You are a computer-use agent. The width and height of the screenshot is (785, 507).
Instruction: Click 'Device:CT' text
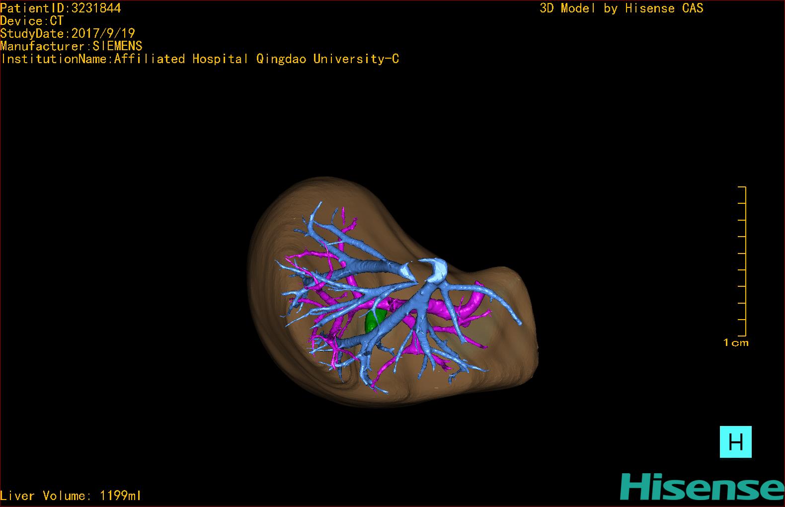pyautogui.click(x=32, y=21)
